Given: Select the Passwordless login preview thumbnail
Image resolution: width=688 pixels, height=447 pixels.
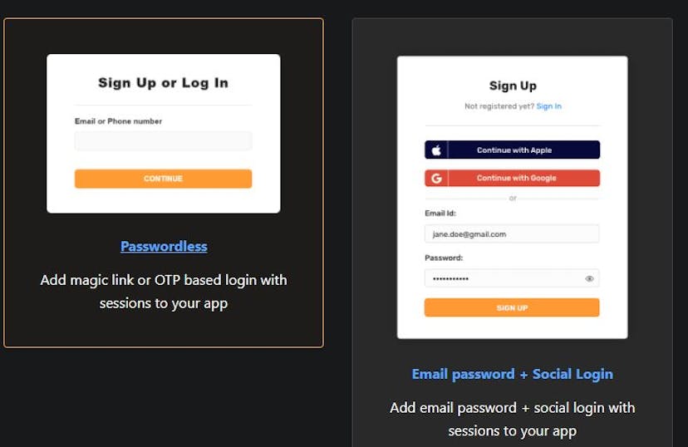Looking at the screenshot, I should coord(163,133).
